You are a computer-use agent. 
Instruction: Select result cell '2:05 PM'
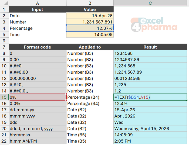pyautogui.click(x=150, y=141)
